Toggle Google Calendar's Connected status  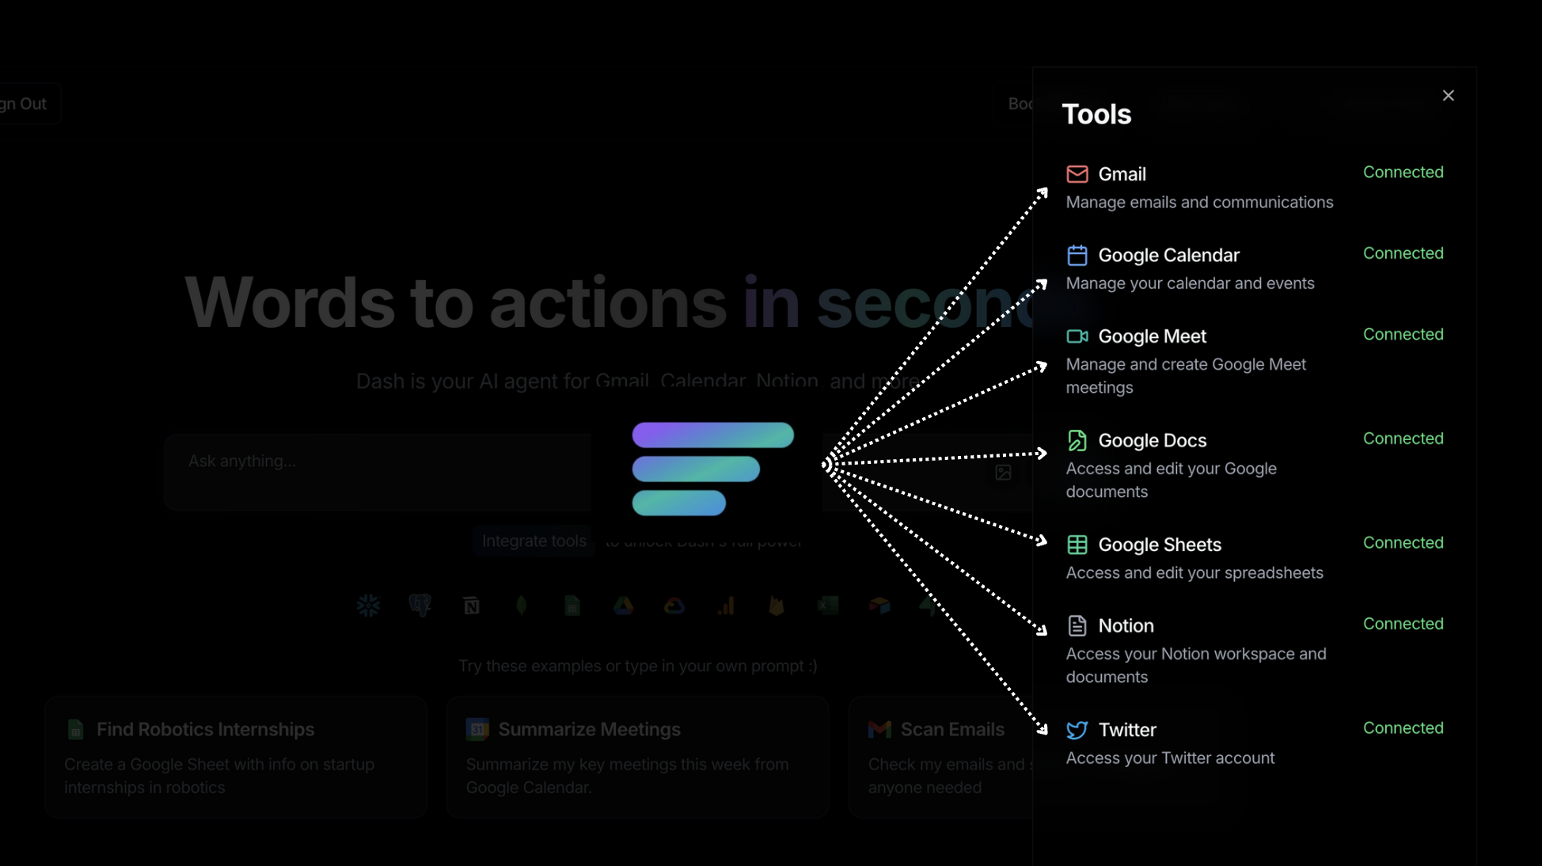tap(1403, 253)
